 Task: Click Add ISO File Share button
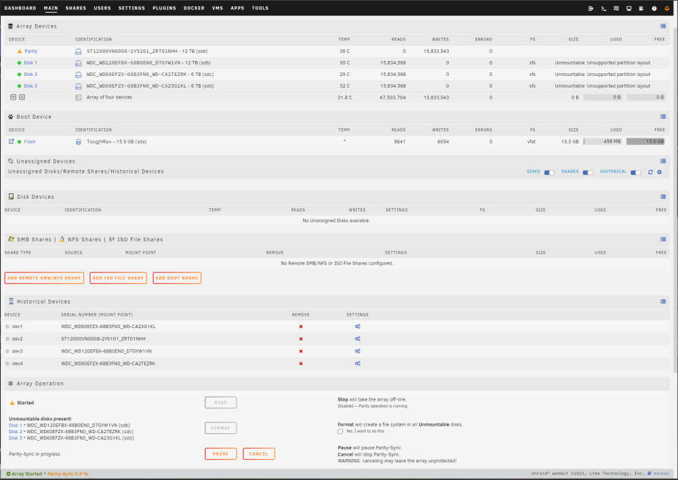118,278
